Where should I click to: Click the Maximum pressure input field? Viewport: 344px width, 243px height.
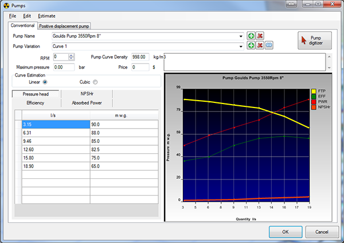pyautogui.click(x=63, y=67)
